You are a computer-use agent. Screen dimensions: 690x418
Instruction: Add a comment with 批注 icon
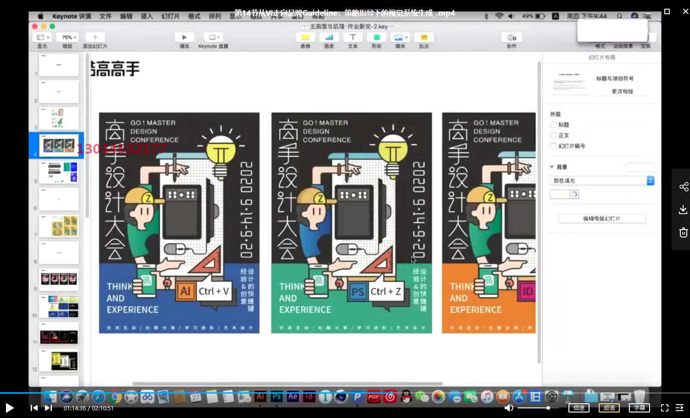click(424, 37)
